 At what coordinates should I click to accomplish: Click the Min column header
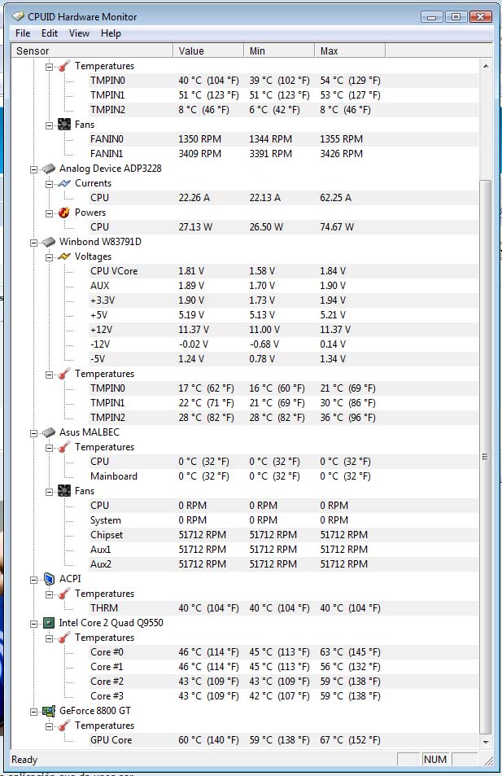279,50
